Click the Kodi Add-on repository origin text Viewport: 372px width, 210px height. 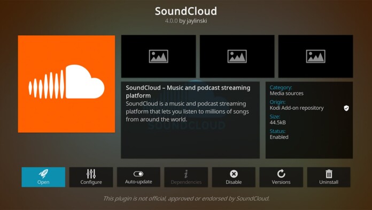[x=297, y=108]
